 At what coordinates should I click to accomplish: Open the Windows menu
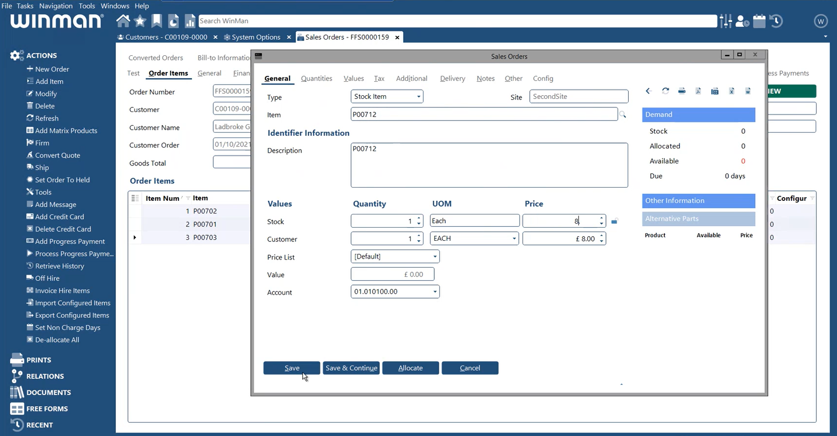[x=115, y=6]
